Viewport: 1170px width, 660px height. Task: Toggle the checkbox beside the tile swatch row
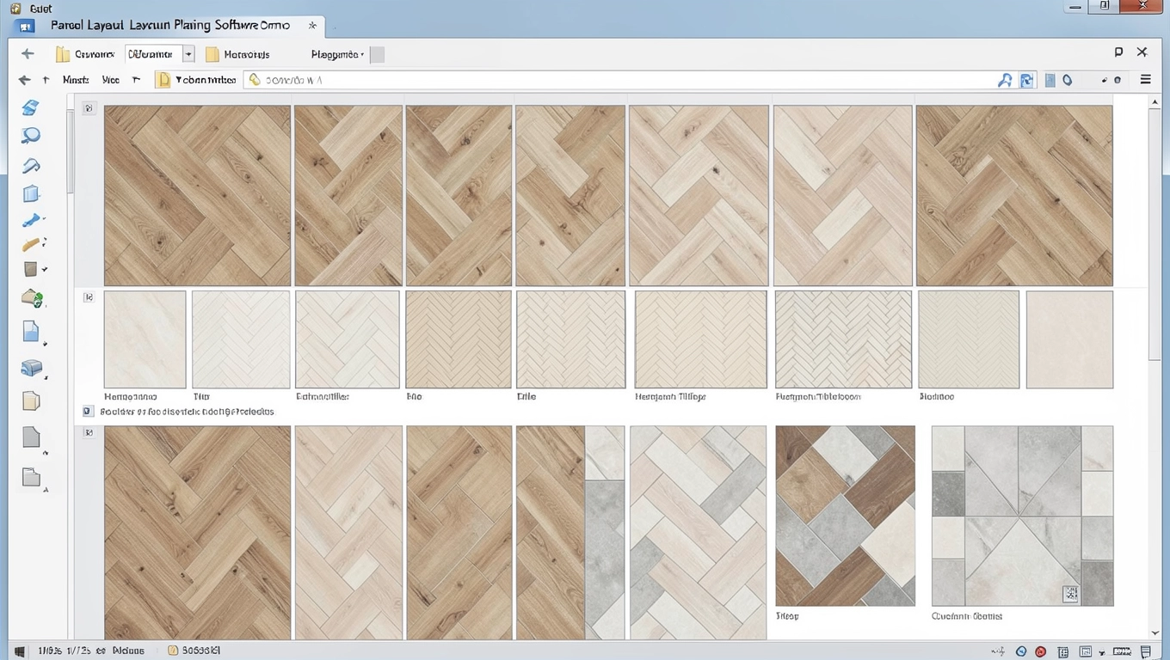coord(89,296)
